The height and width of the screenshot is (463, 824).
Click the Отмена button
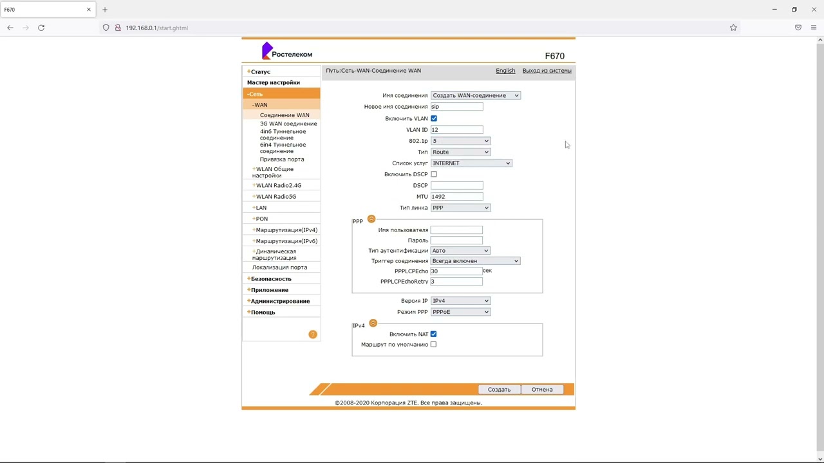click(542, 390)
